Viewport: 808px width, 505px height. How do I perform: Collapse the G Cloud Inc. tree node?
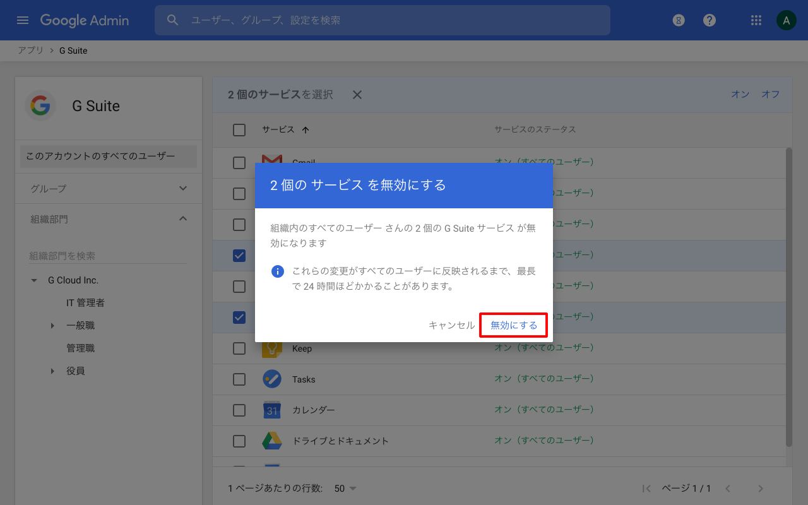pos(34,280)
